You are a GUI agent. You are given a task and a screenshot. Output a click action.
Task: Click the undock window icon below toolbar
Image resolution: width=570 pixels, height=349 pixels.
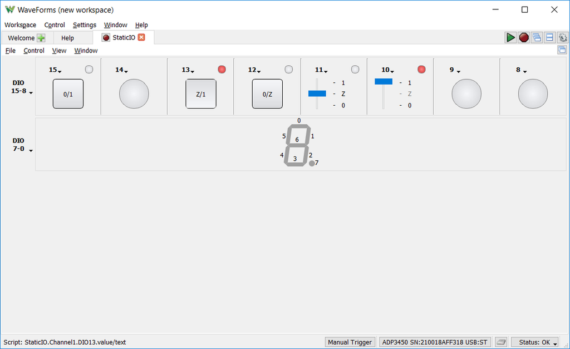[x=562, y=50]
